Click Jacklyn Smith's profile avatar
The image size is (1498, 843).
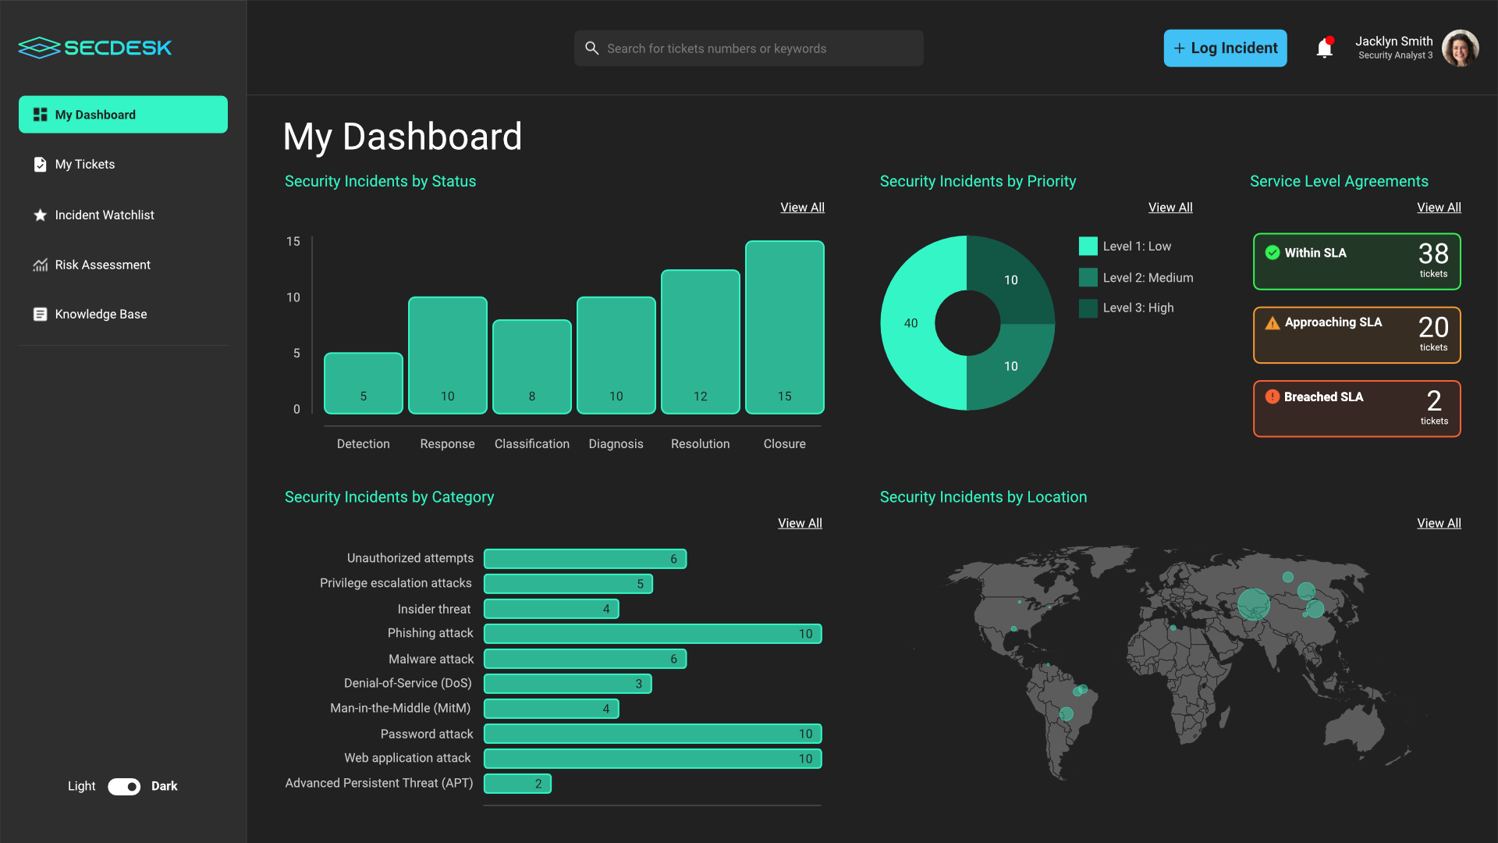point(1460,48)
